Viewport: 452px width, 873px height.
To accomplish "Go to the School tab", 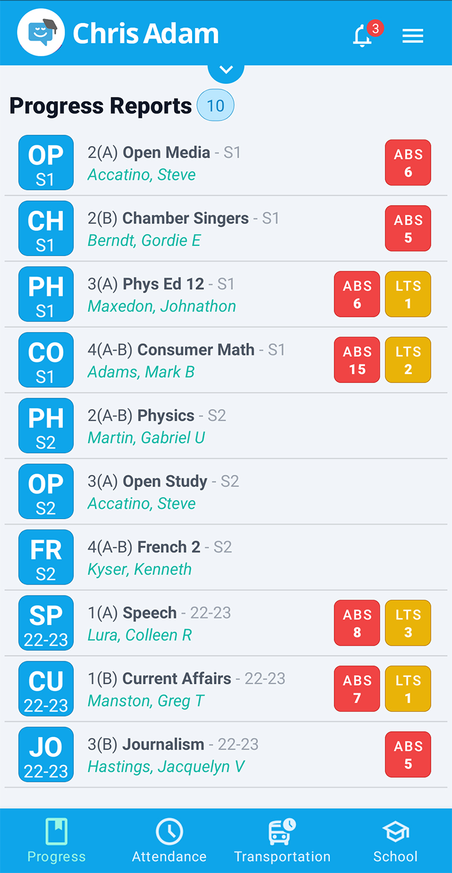I will coord(395,840).
